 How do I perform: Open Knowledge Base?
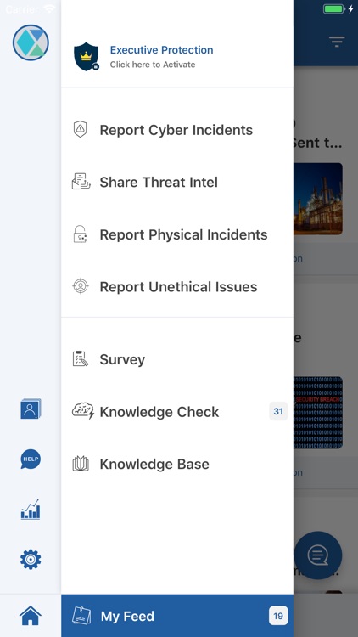point(177,464)
